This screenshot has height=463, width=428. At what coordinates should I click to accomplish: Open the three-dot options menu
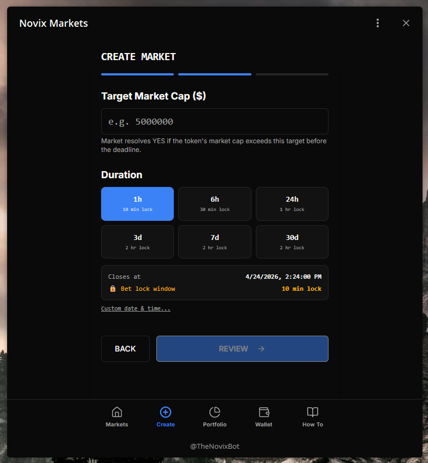point(378,23)
